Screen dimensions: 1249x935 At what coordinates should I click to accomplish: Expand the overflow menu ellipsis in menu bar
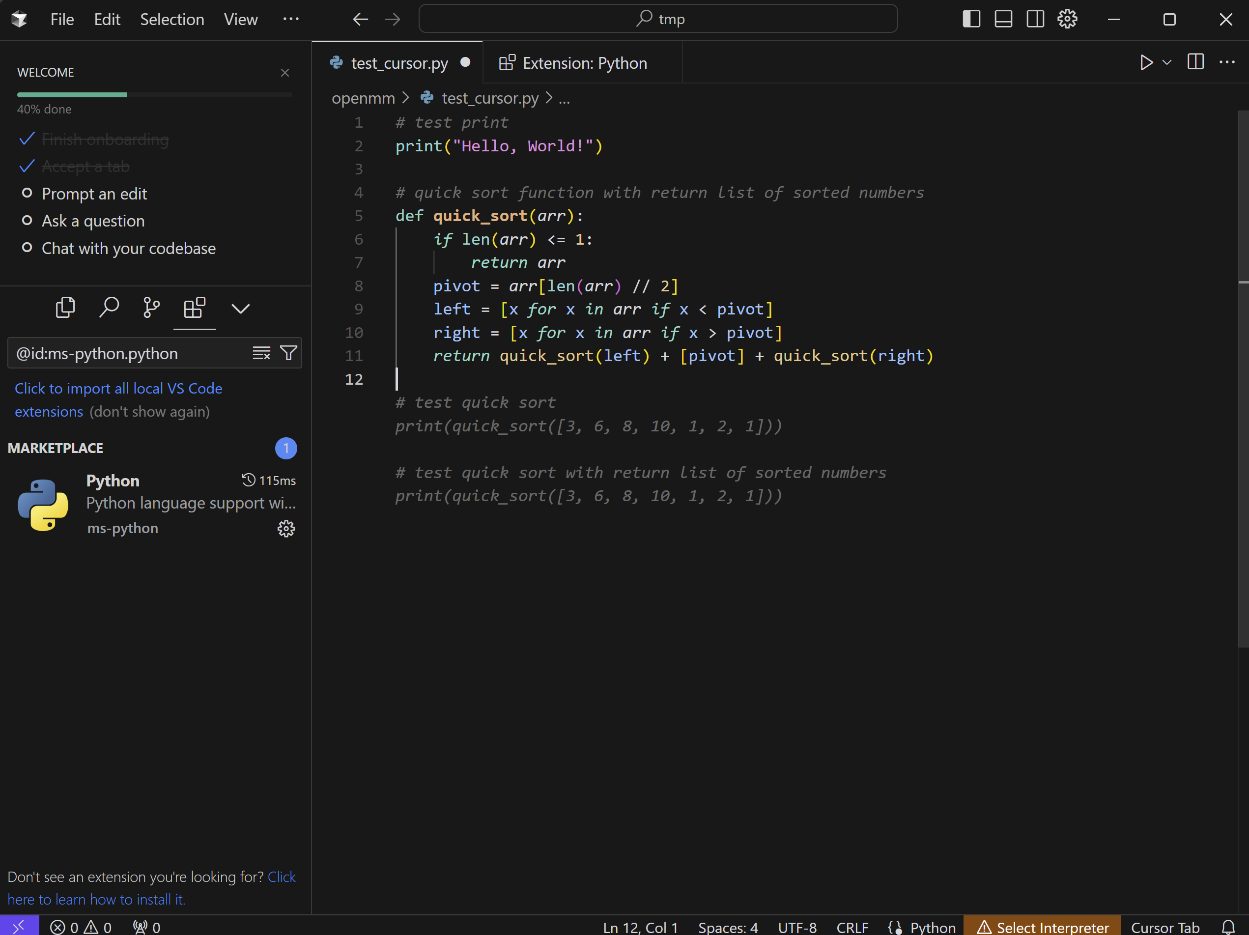[291, 19]
